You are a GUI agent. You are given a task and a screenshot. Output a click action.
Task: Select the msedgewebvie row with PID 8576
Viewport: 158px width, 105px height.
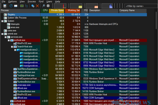tap(73, 56)
